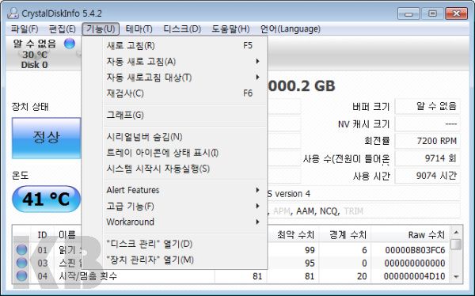475x296 pixels.
Task: Select the 9074 시간 usage hours
Action: (427, 176)
